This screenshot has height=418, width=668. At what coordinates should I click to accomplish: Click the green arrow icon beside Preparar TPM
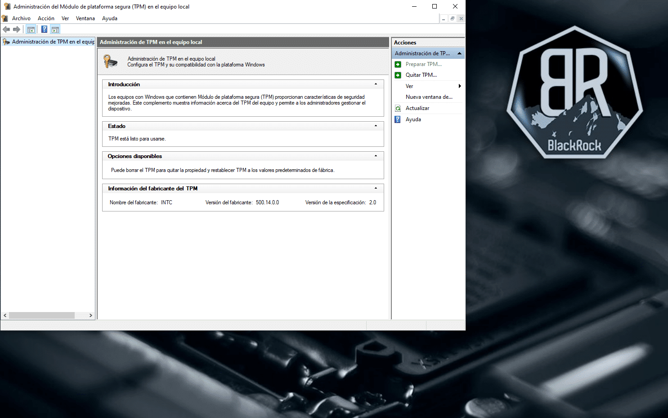point(398,64)
